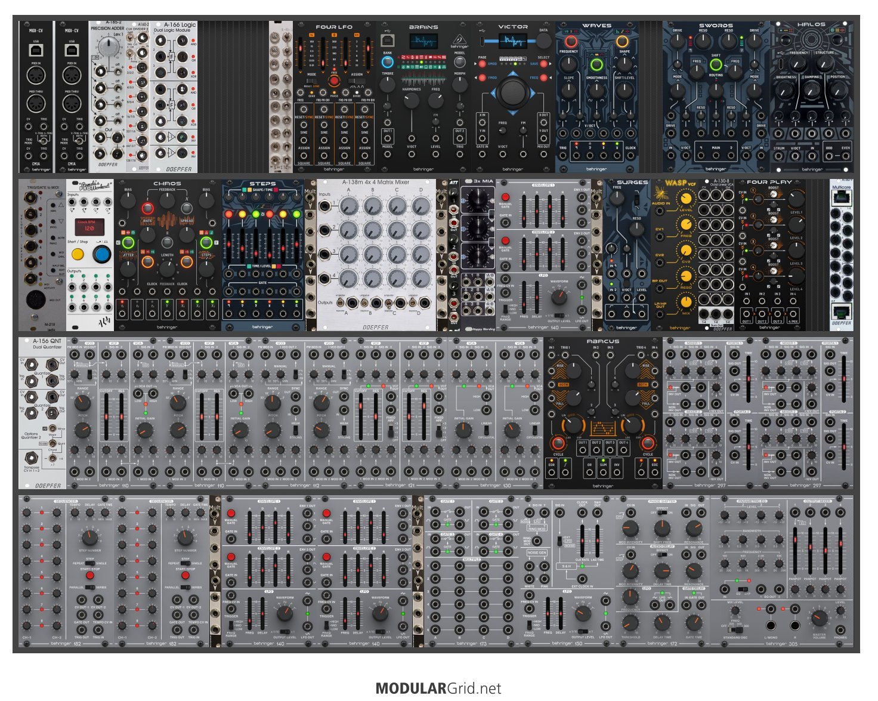The width and height of the screenshot is (878, 701).
Task: Click the circular emblem atop Halos module
Action: coord(812,40)
